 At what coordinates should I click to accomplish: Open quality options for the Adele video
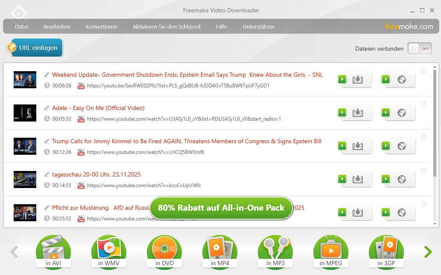(x=357, y=113)
